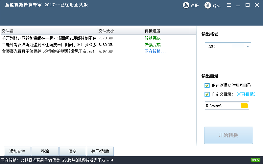The image size is (263, 164).
Task: Select the 当老外考汉语听力 file row
Action: click(x=98, y=45)
